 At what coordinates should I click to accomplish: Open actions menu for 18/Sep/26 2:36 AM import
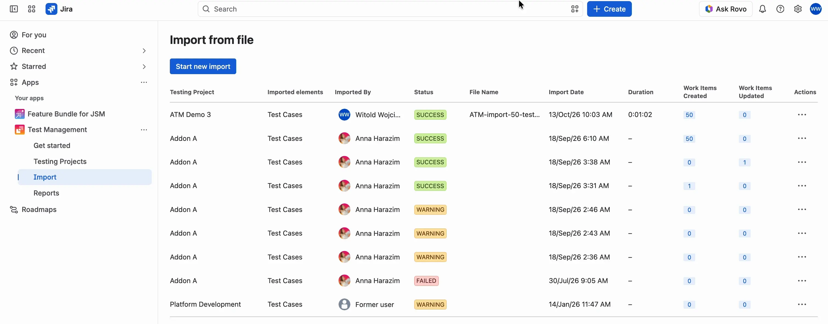click(802, 257)
